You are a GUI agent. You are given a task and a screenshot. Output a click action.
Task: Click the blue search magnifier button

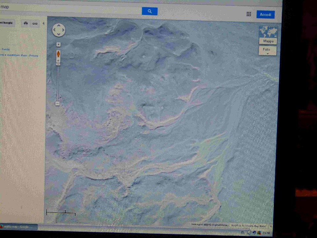pyautogui.click(x=150, y=11)
